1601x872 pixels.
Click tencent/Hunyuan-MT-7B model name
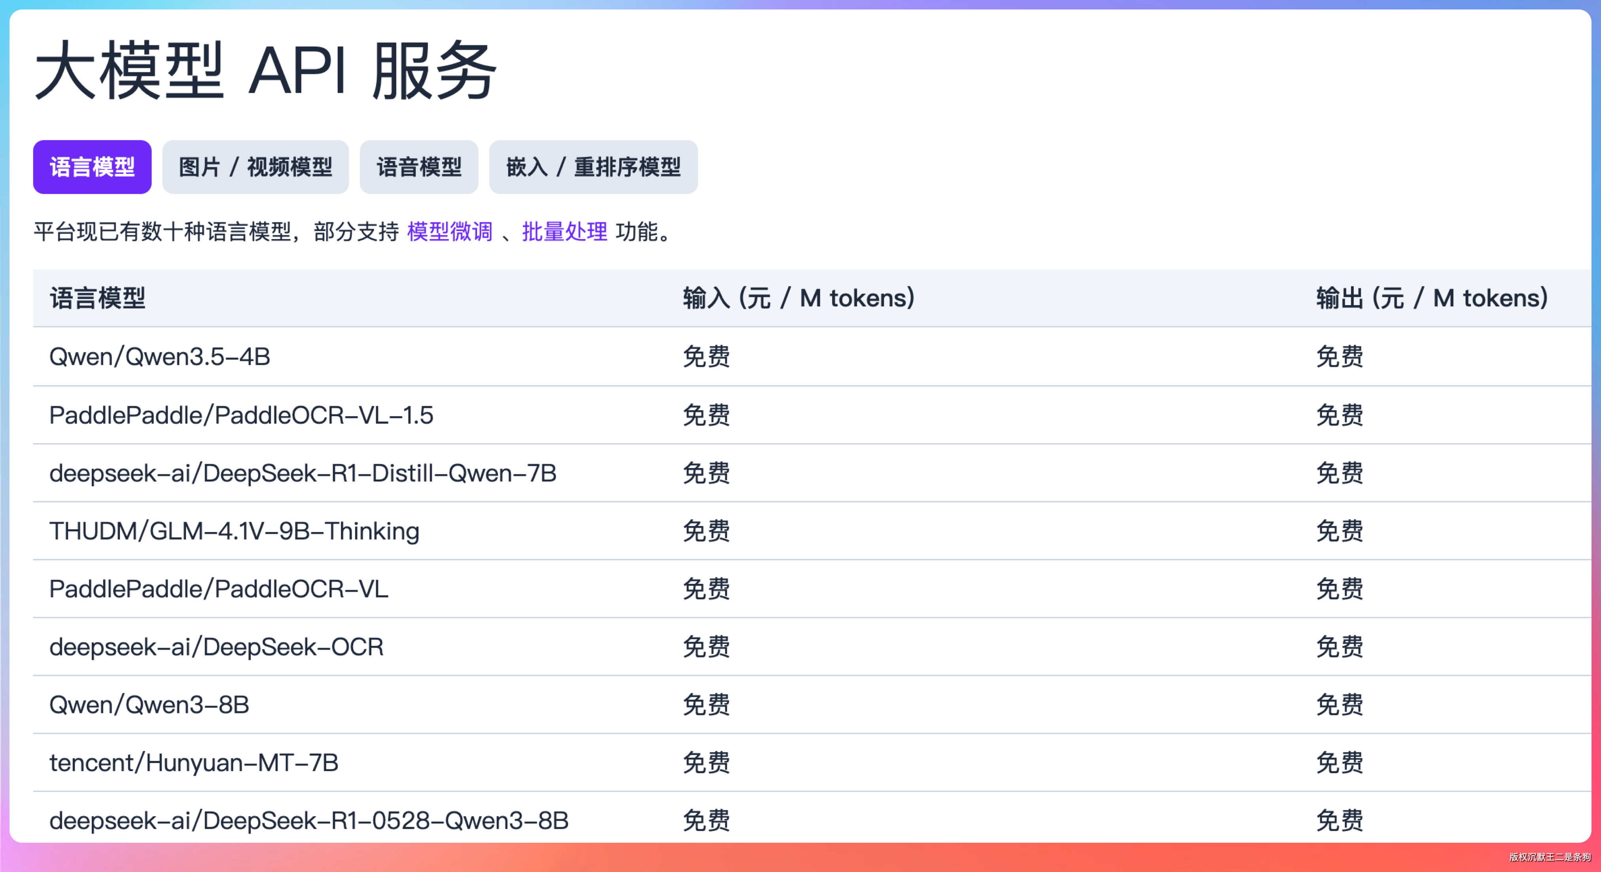click(x=194, y=763)
